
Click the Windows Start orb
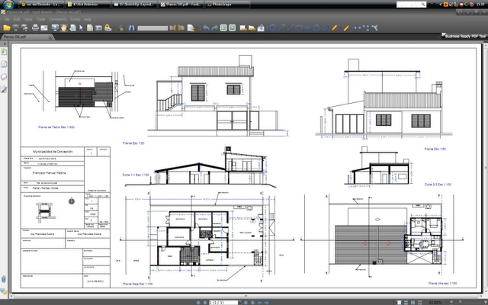[8, 5]
